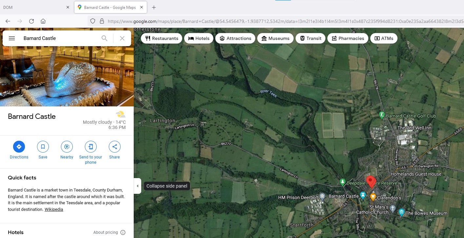This screenshot has width=464, height=238.
Task: Click the padlock site info icon
Action: tap(102, 21)
